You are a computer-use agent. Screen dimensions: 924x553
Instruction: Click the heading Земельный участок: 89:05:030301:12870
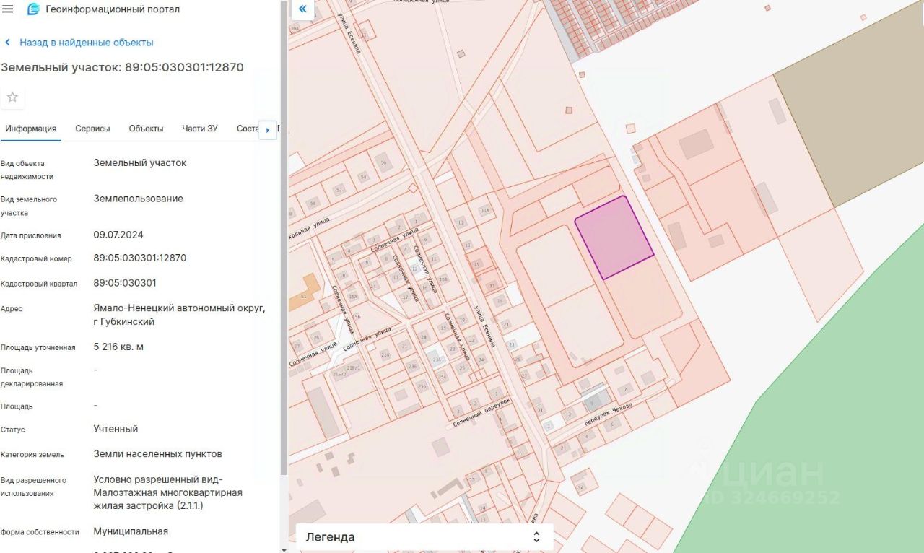click(x=122, y=67)
